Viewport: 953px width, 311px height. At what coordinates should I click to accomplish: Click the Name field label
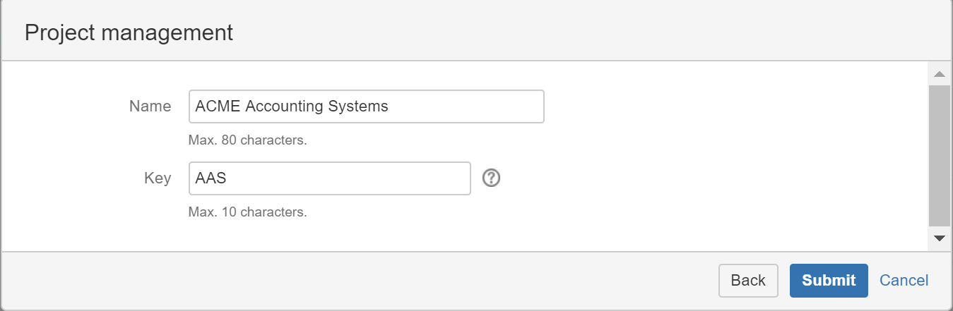pyautogui.click(x=150, y=106)
